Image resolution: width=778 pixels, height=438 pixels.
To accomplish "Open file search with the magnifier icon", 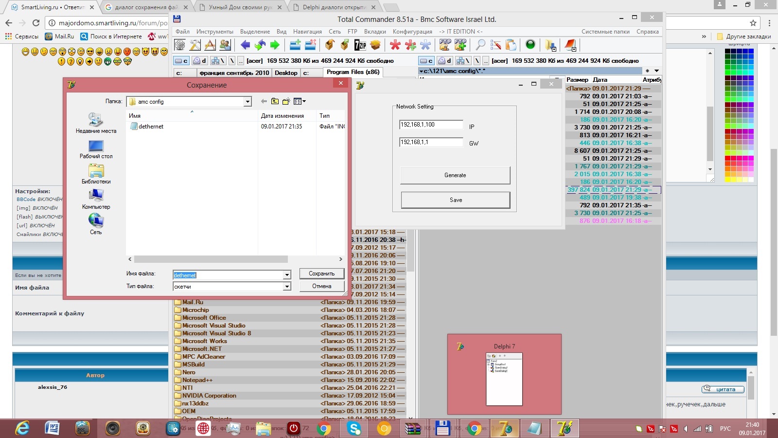I will coord(480,45).
